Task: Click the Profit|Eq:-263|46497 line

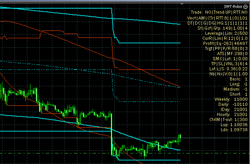Action: (x=225, y=43)
